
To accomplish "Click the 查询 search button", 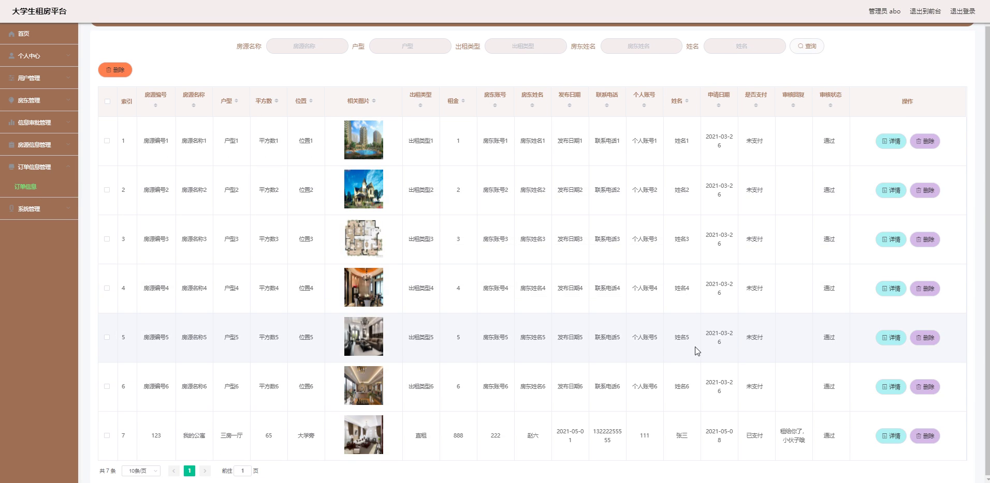I will (807, 46).
